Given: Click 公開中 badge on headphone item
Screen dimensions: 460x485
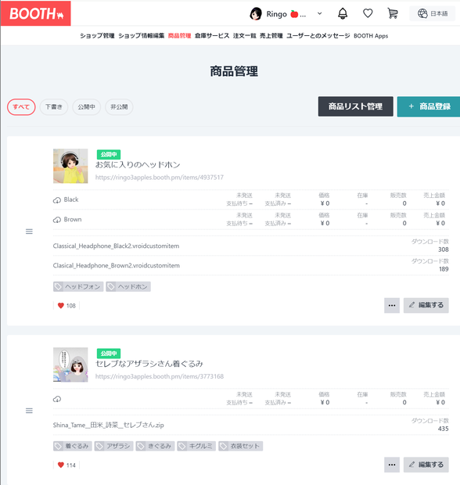Looking at the screenshot, I should [109, 154].
